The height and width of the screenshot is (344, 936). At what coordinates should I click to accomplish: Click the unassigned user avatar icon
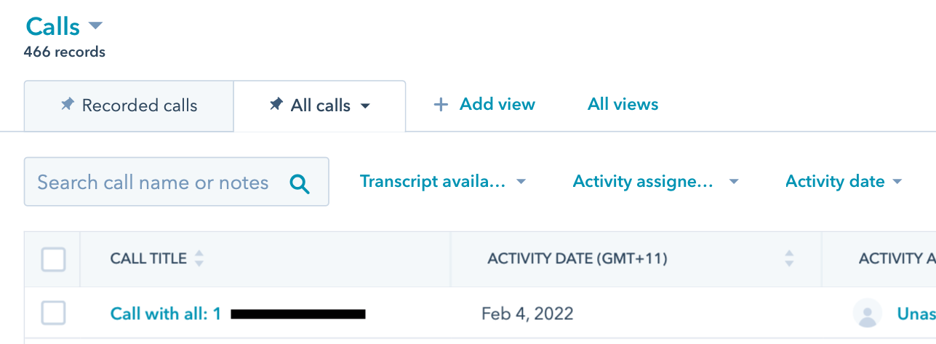867,313
